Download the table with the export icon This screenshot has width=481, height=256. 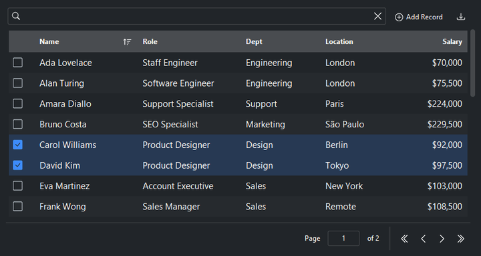pyautogui.click(x=461, y=17)
